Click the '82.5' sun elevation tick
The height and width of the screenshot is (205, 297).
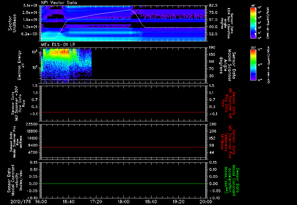click(x=213, y=6)
